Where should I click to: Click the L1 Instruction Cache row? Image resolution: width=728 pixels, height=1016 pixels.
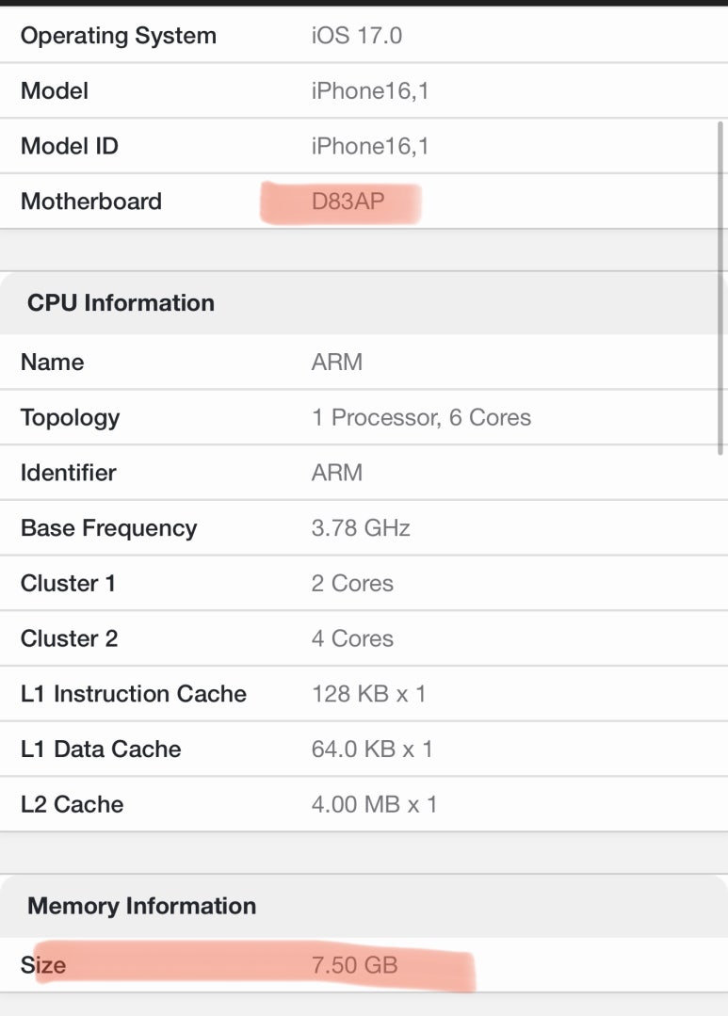coord(364,694)
